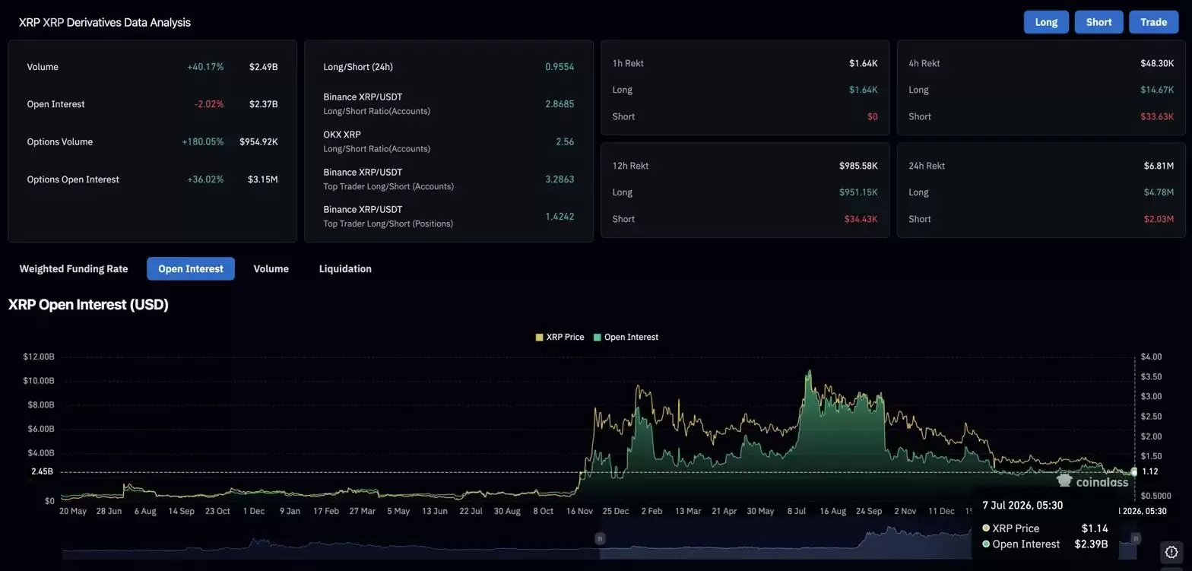This screenshot has height=571, width=1192.
Task: Click the Long button in header
Action: click(x=1046, y=22)
